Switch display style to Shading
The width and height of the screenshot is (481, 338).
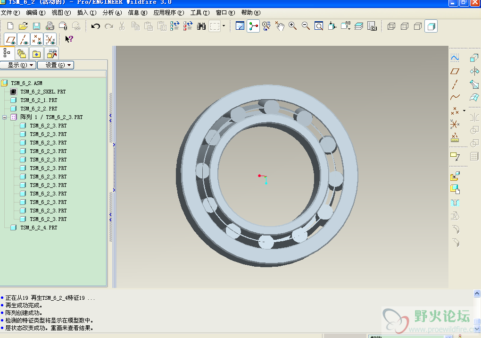(431, 26)
